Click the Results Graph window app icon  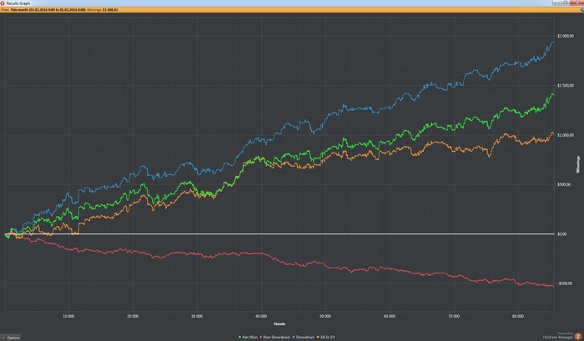coord(3,3)
